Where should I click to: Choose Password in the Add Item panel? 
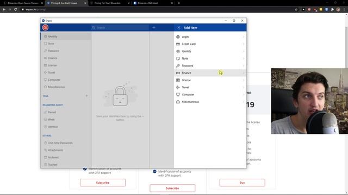tap(210, 66)
